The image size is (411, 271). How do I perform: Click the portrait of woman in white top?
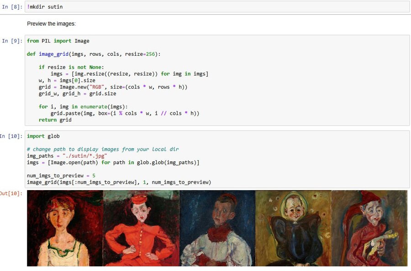[65, 228]
